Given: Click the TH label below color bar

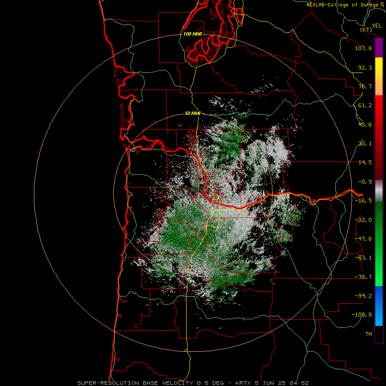Looking at the screenshot, I should click(368, 334).
